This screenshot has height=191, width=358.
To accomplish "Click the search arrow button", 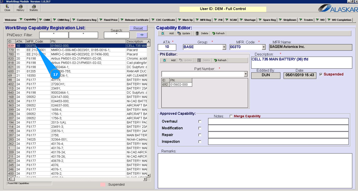I will 142,35.
